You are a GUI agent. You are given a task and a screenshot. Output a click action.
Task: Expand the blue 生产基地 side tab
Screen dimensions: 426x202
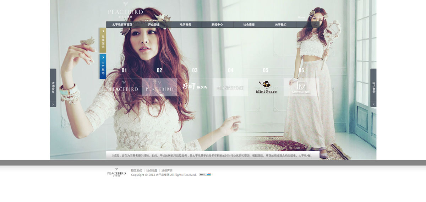point(103,66)
